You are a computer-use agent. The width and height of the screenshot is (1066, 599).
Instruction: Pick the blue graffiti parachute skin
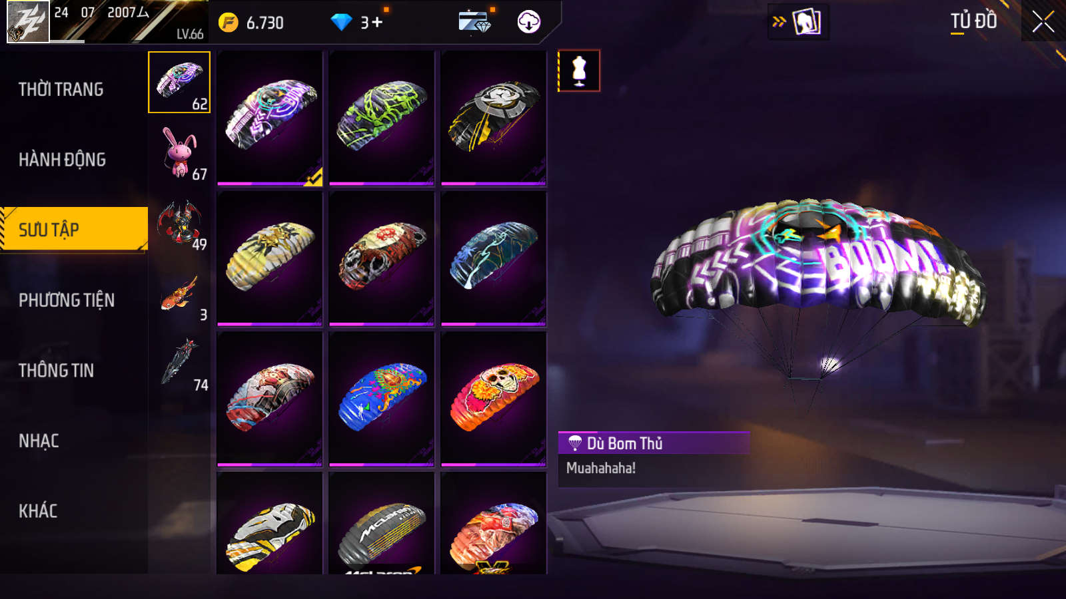pyautogui.click(x=382, y=399)
